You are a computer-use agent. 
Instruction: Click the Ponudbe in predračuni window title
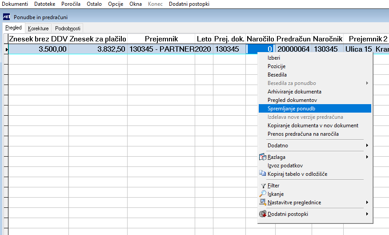(41, 17)
